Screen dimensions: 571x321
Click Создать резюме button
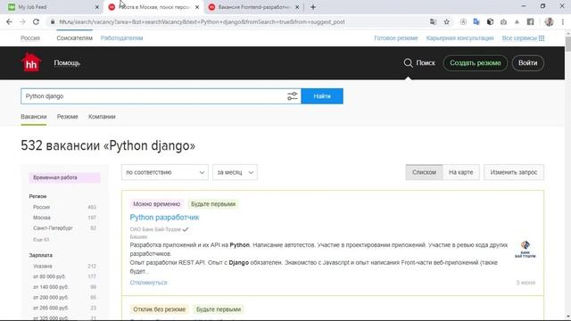[x=476, y=63]
